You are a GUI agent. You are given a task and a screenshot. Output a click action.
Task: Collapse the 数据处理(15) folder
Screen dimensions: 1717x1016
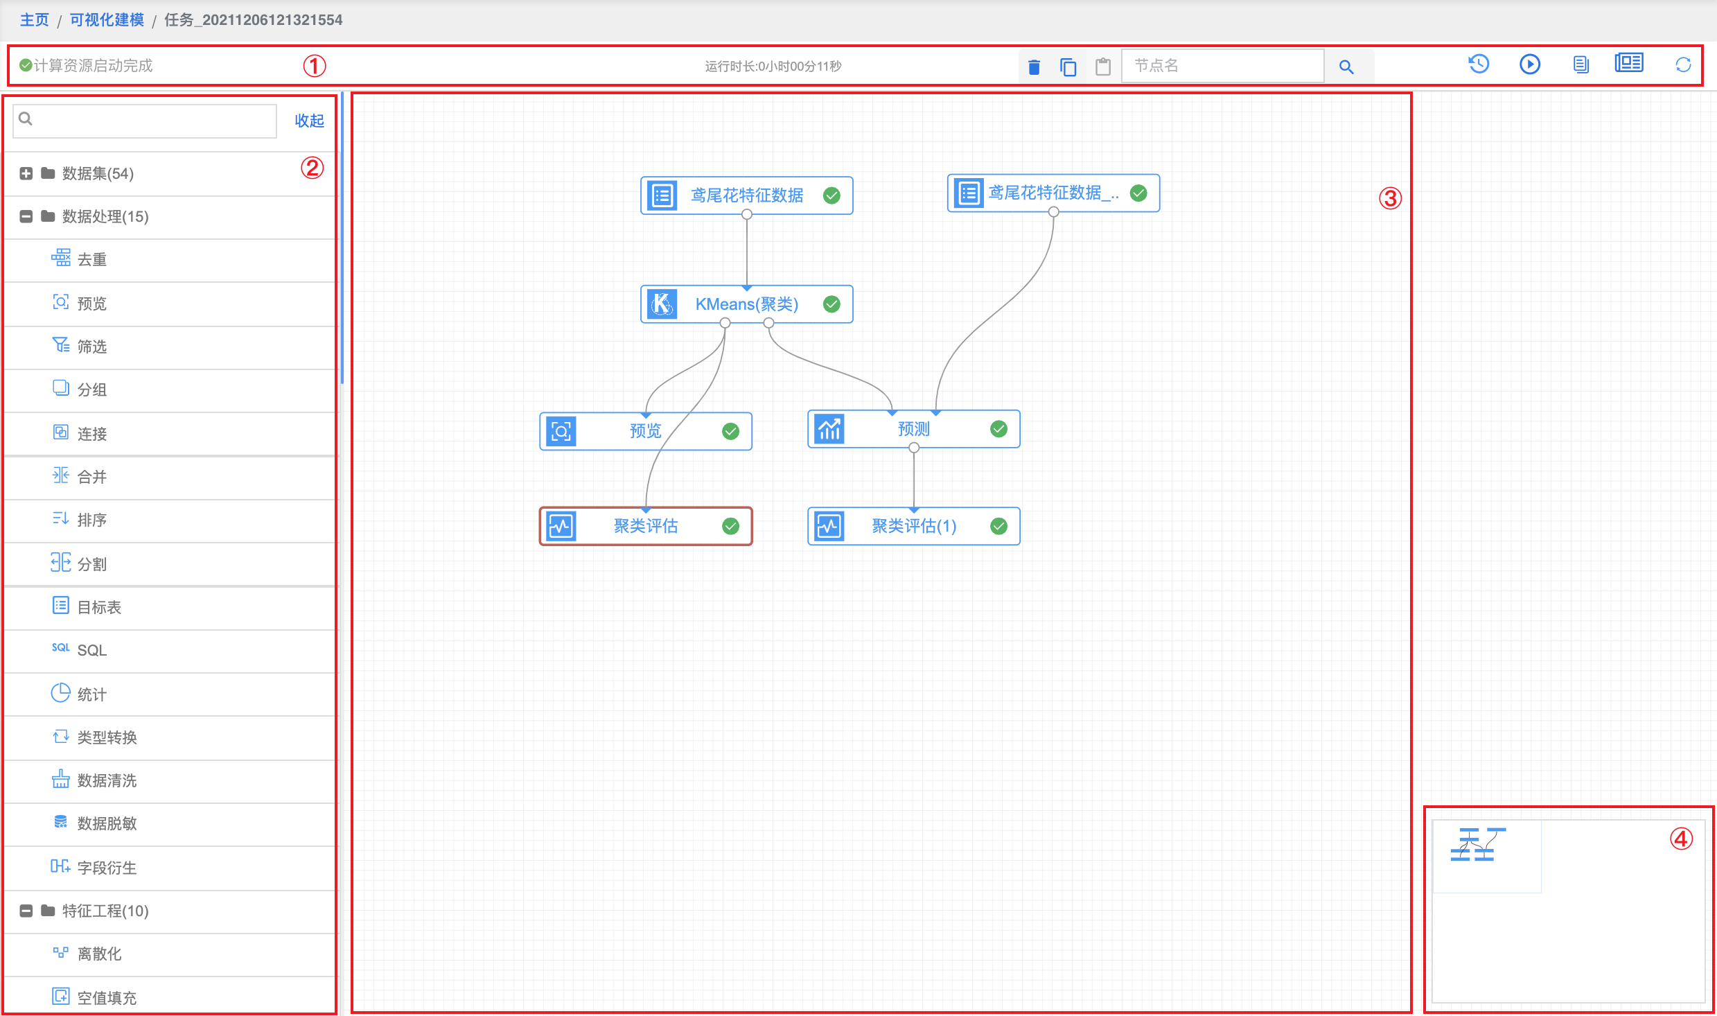pyautogui.click(x=26, y=216)
